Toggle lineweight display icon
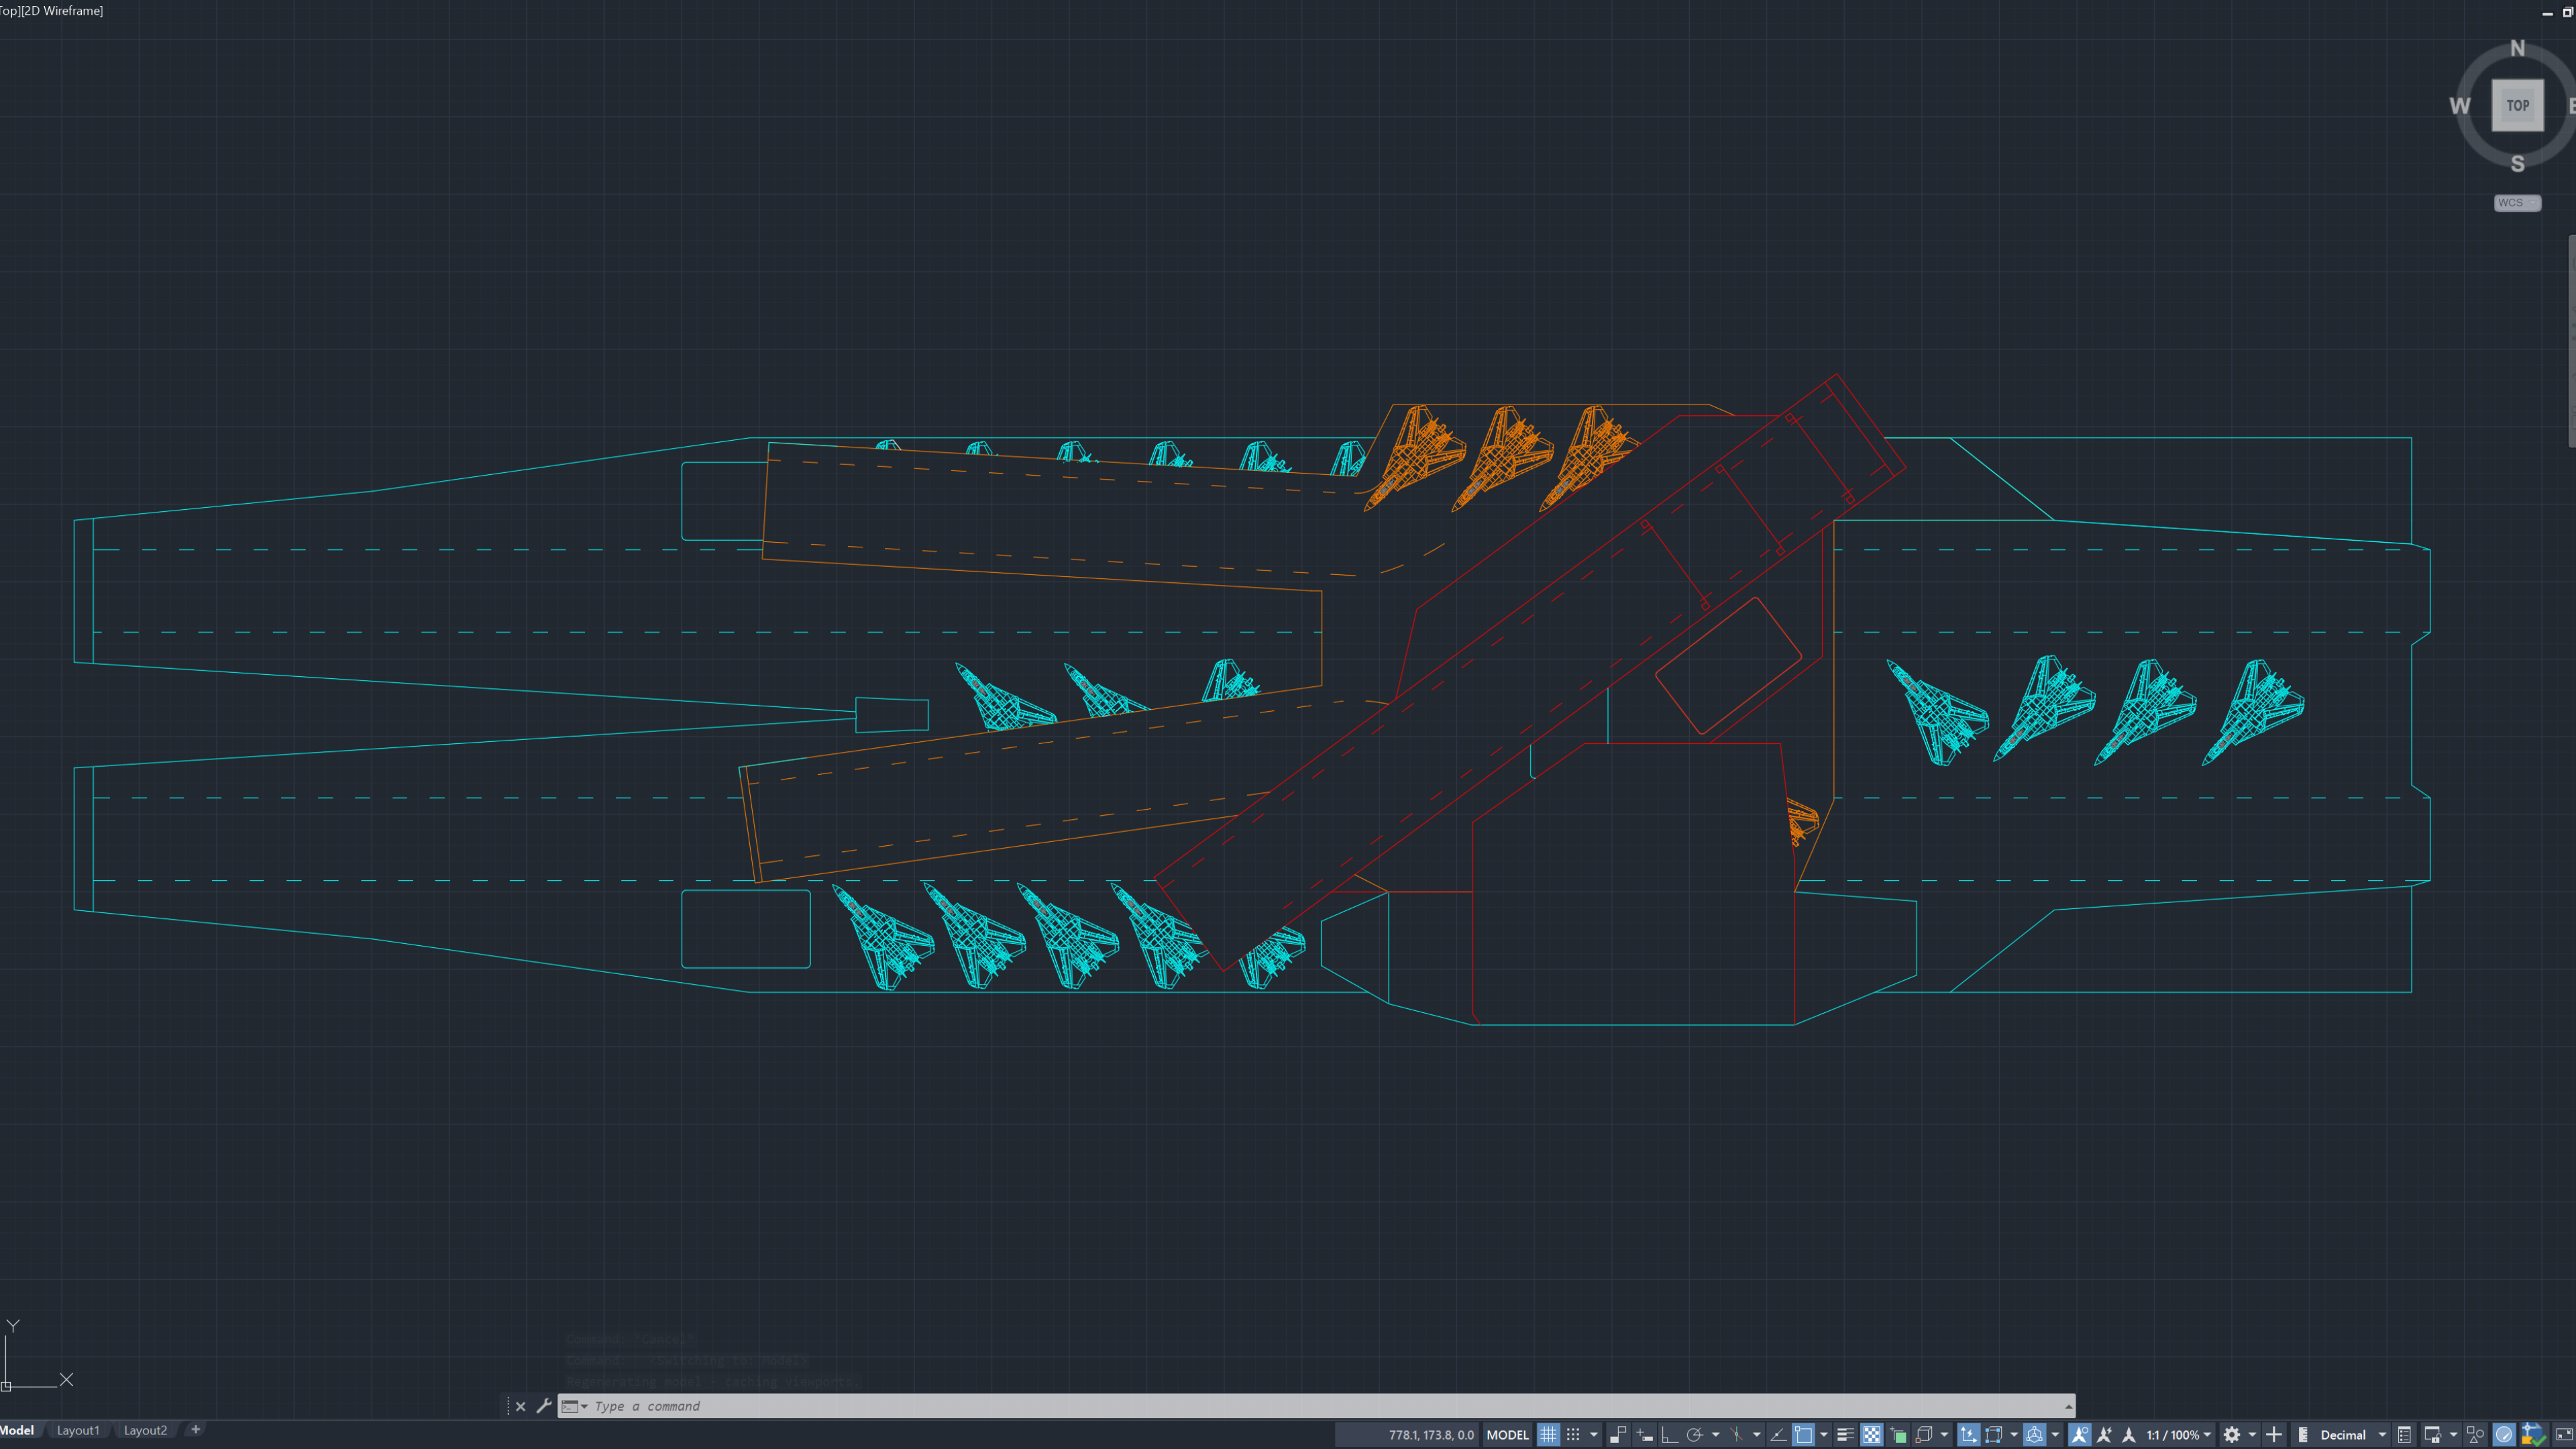 [x=1845, y=1435]
